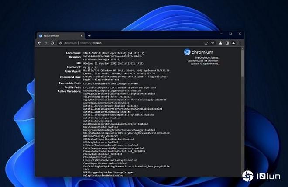The image size is (288, 187).
Task: Click the Chromium logo on the page
Action: [x=187, y=52]
